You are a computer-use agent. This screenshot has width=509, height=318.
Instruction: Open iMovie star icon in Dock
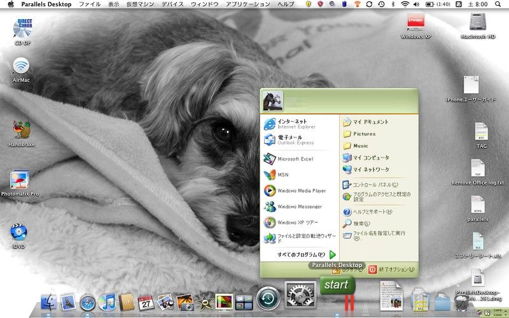(x=204, y=303)
